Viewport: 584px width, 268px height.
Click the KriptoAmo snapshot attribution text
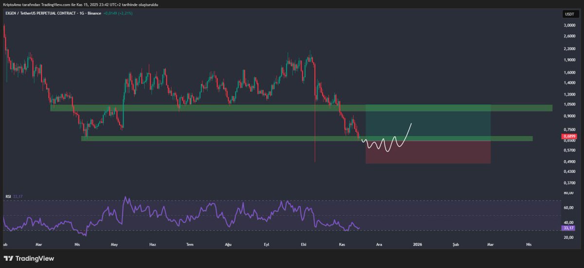pyautogui.click(x=80, y=4)
